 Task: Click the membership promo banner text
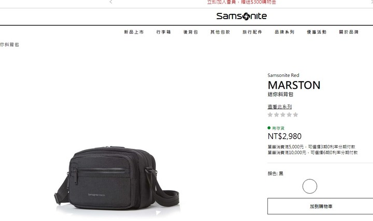(241, 2)
